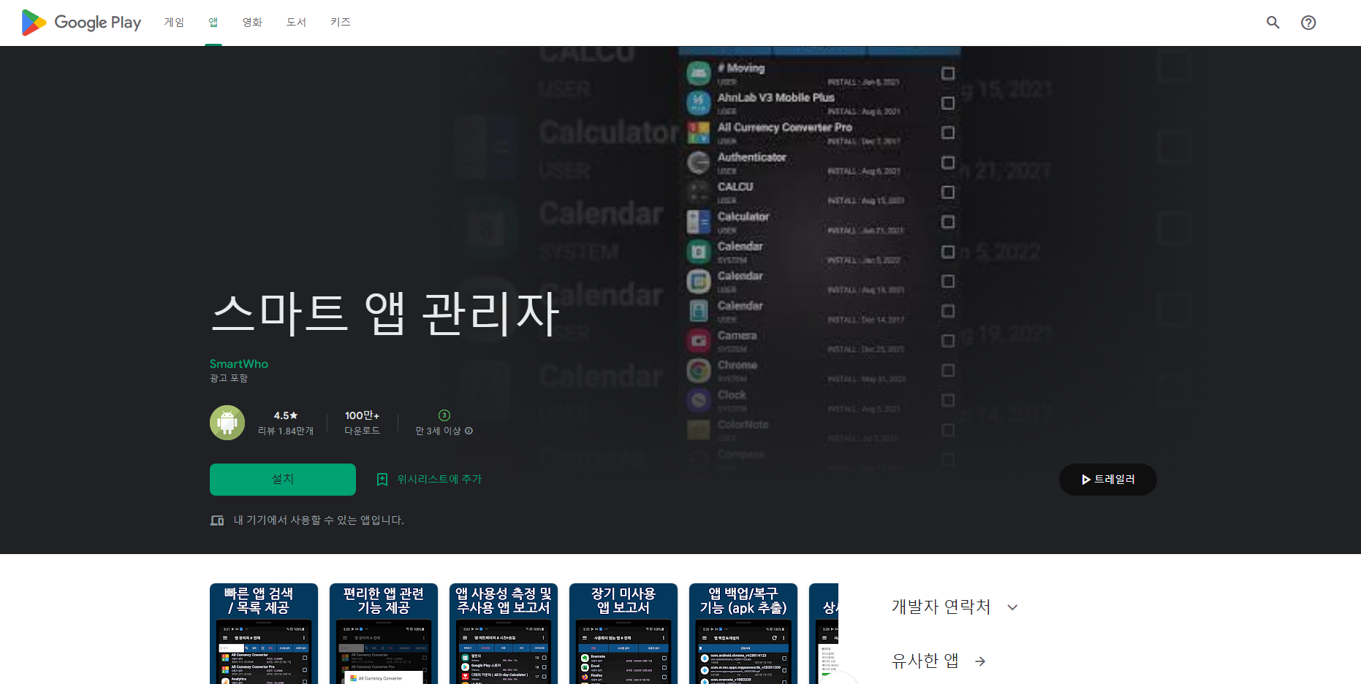Click the 4.5 star rating with 리뷰 1.84만개
The width and height of the screenshot is (1361, 684).
point(284,422)
